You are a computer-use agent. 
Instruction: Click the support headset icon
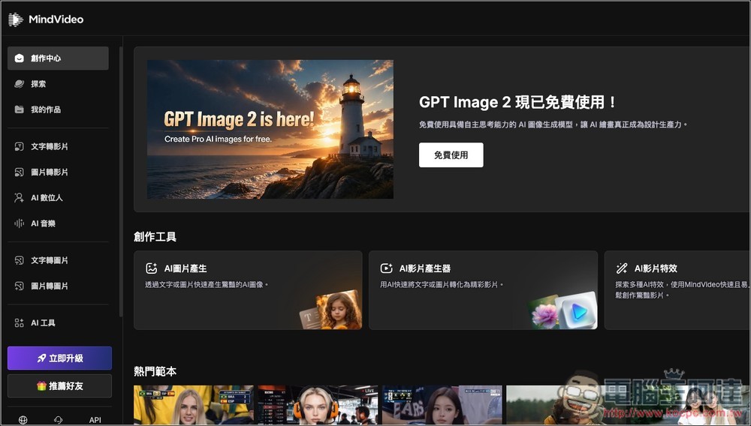click(59, 420)
